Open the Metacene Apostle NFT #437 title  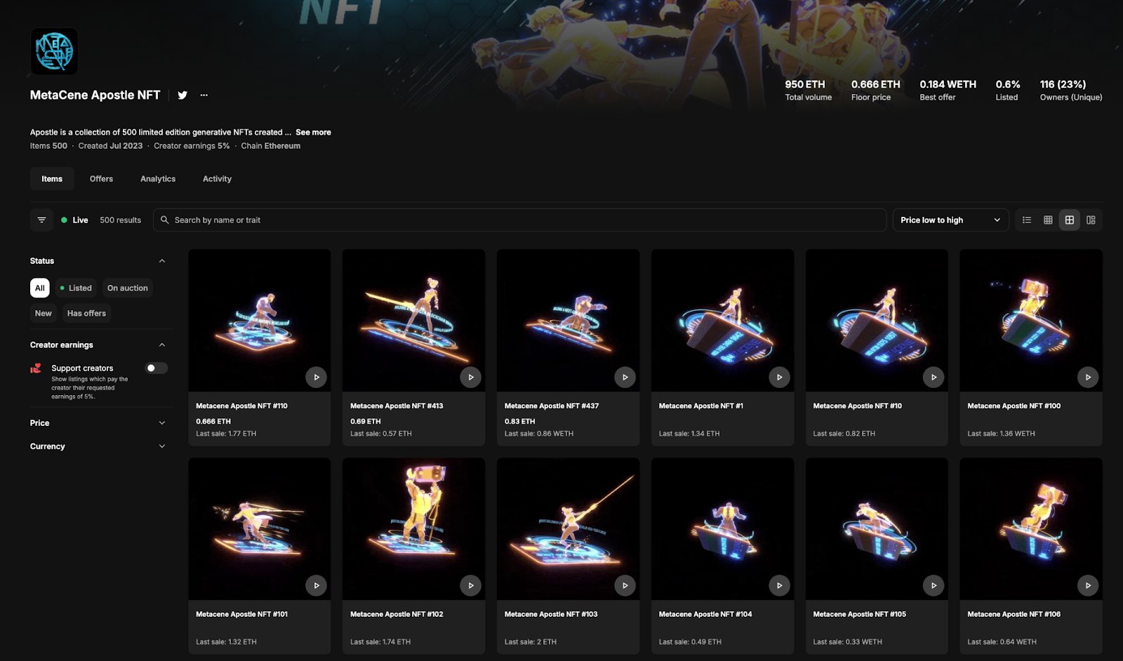click(x=552, y=406)
